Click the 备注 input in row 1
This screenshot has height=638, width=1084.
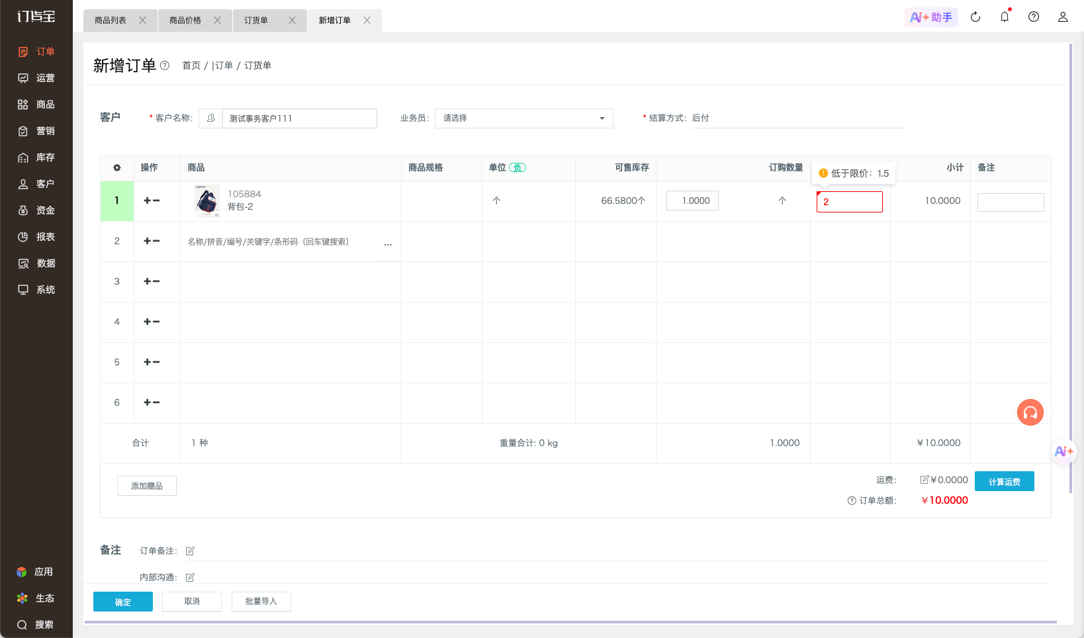point(1011,202)
